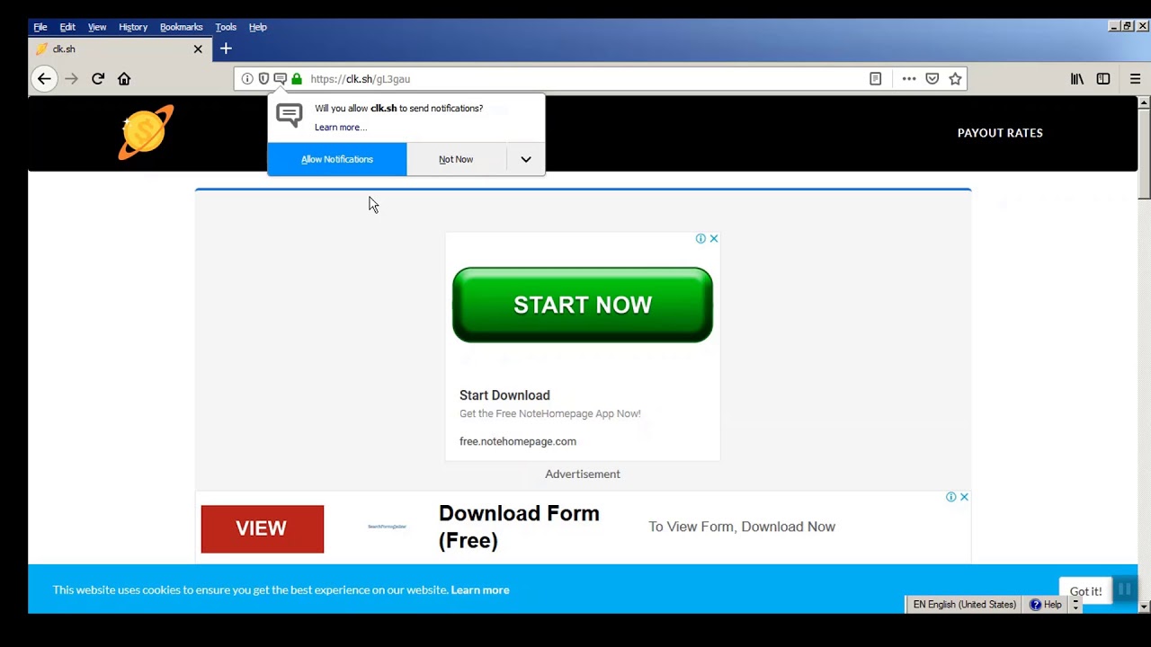
Task: Open Learn more link in notification popup
Action: click(x=341, y=128)
